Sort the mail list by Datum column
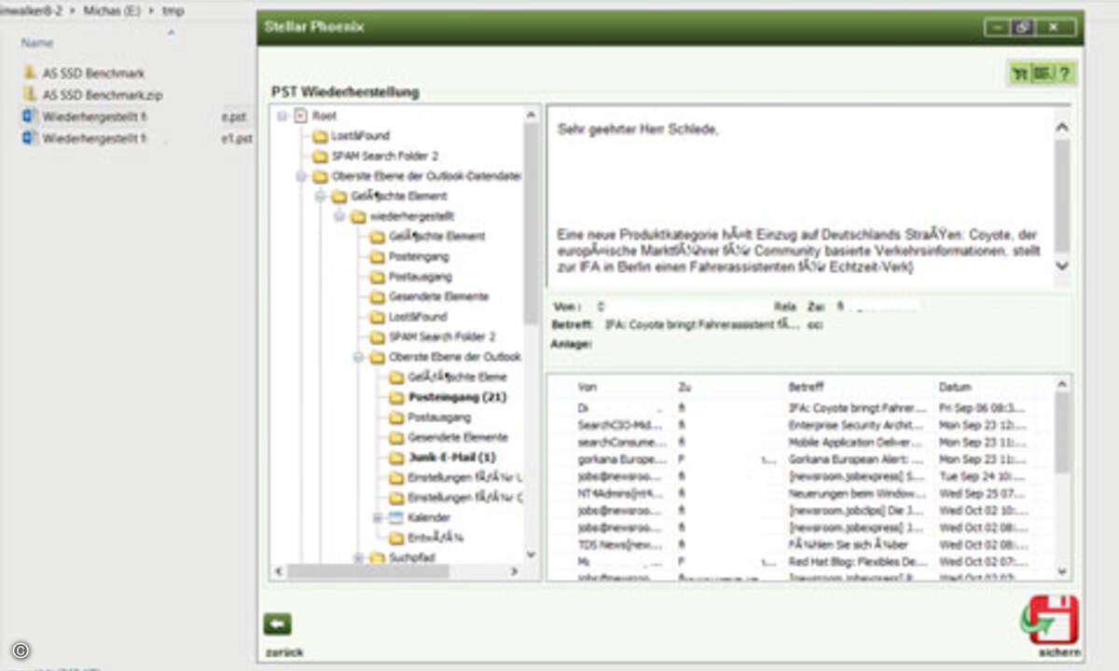The width and height of the screenshot is (1119, 671). pos(955,386)
